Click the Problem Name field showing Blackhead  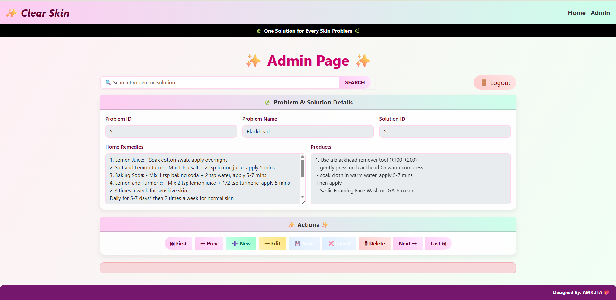coord(308,131)
